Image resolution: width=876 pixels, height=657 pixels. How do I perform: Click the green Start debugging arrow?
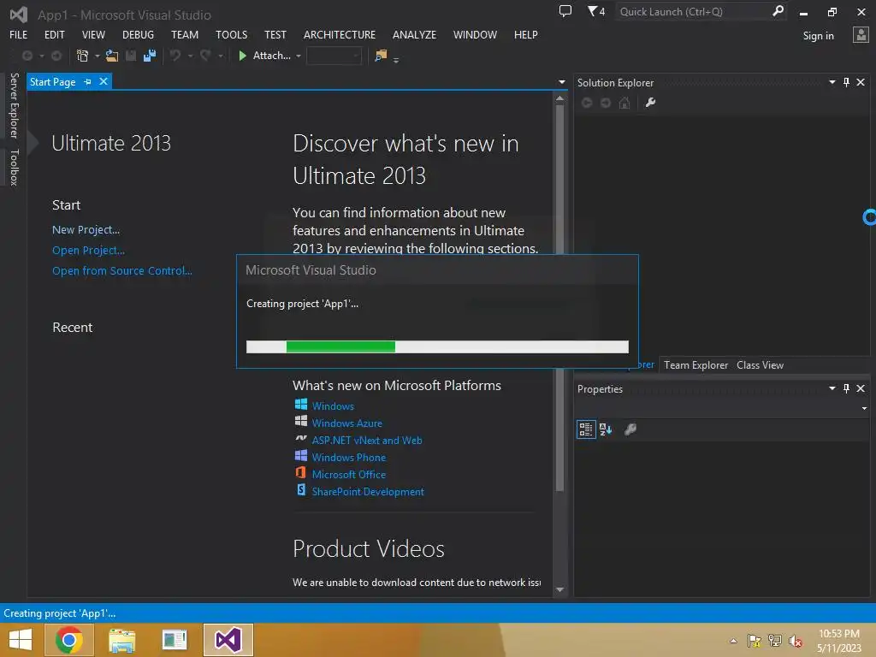click(x=242, y=56)
